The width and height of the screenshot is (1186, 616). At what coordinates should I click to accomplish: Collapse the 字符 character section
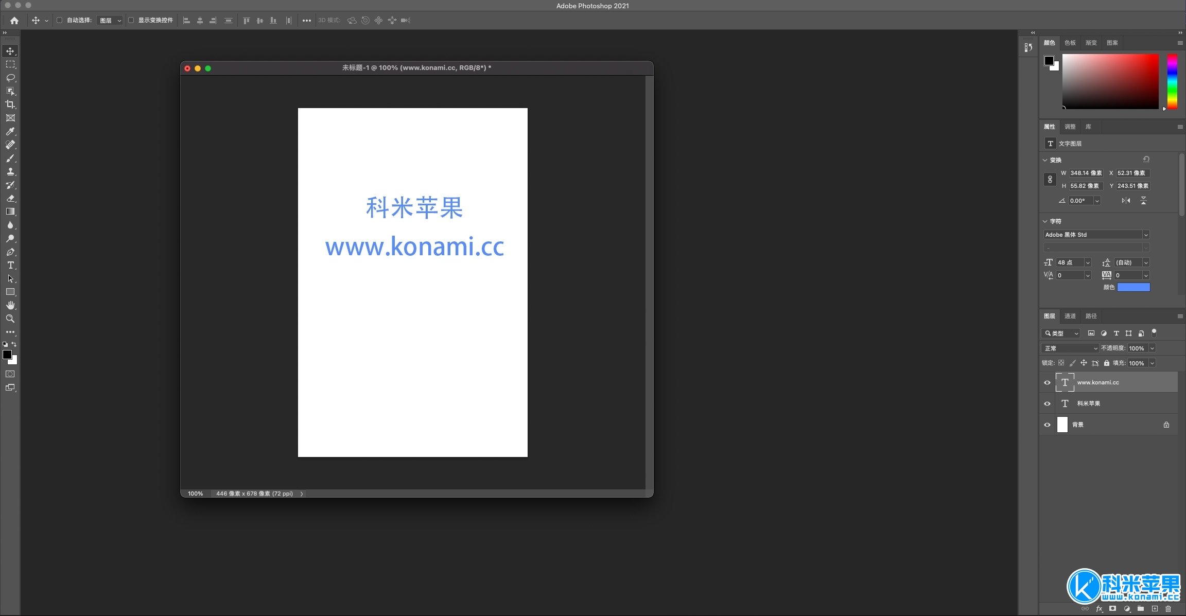[x=1045, y=221]
